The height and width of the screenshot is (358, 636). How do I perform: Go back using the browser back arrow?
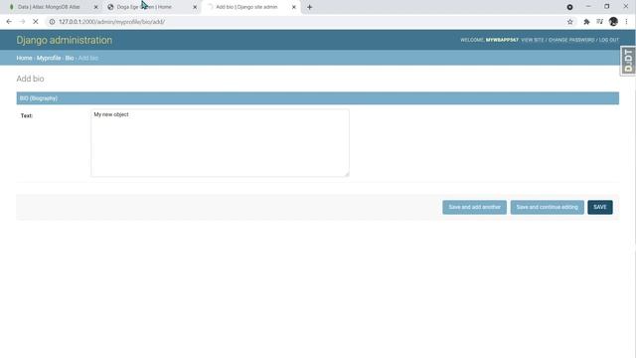click(9, 22)
